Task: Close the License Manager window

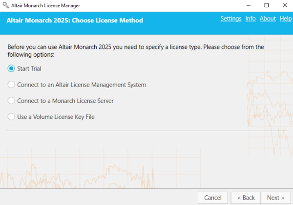Action: pos(285,5)
